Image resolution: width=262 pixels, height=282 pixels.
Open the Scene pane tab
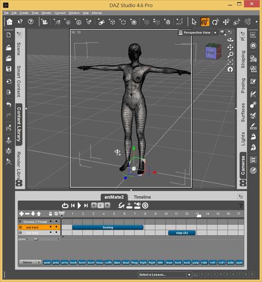[19, 49]
